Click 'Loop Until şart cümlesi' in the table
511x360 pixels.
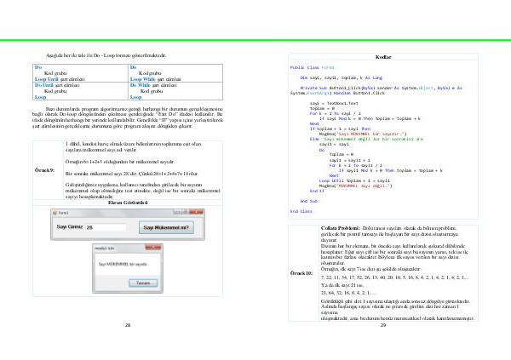[60, 79]
